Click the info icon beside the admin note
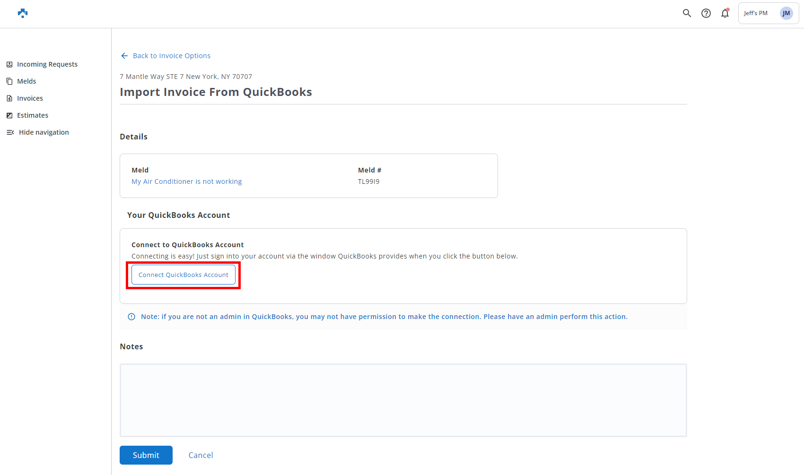Viewport: 804px width, 475px height. 131,317
